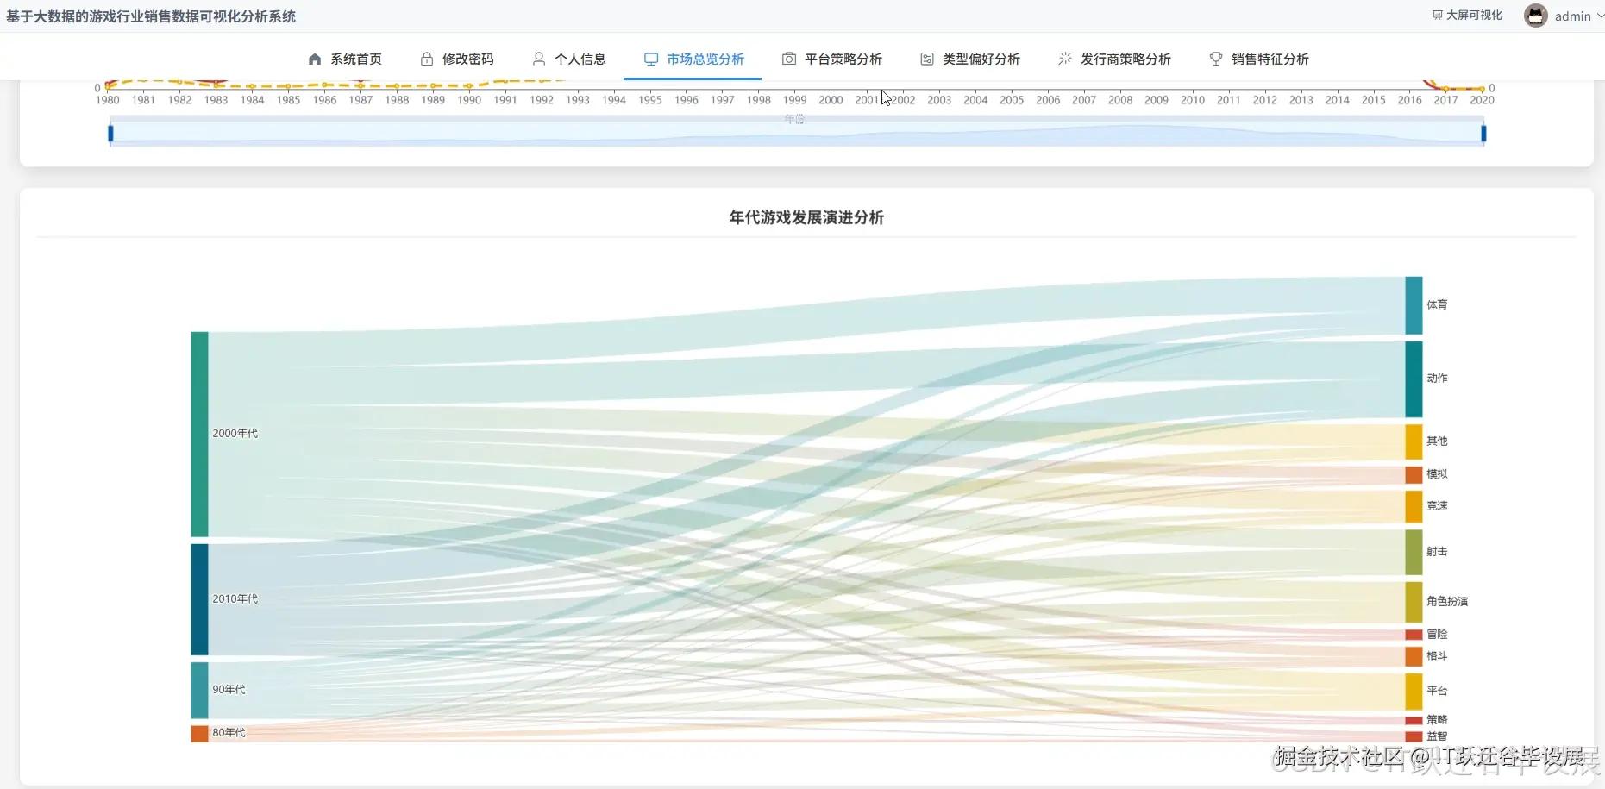Go to the 修改密码 menu item

457,59
